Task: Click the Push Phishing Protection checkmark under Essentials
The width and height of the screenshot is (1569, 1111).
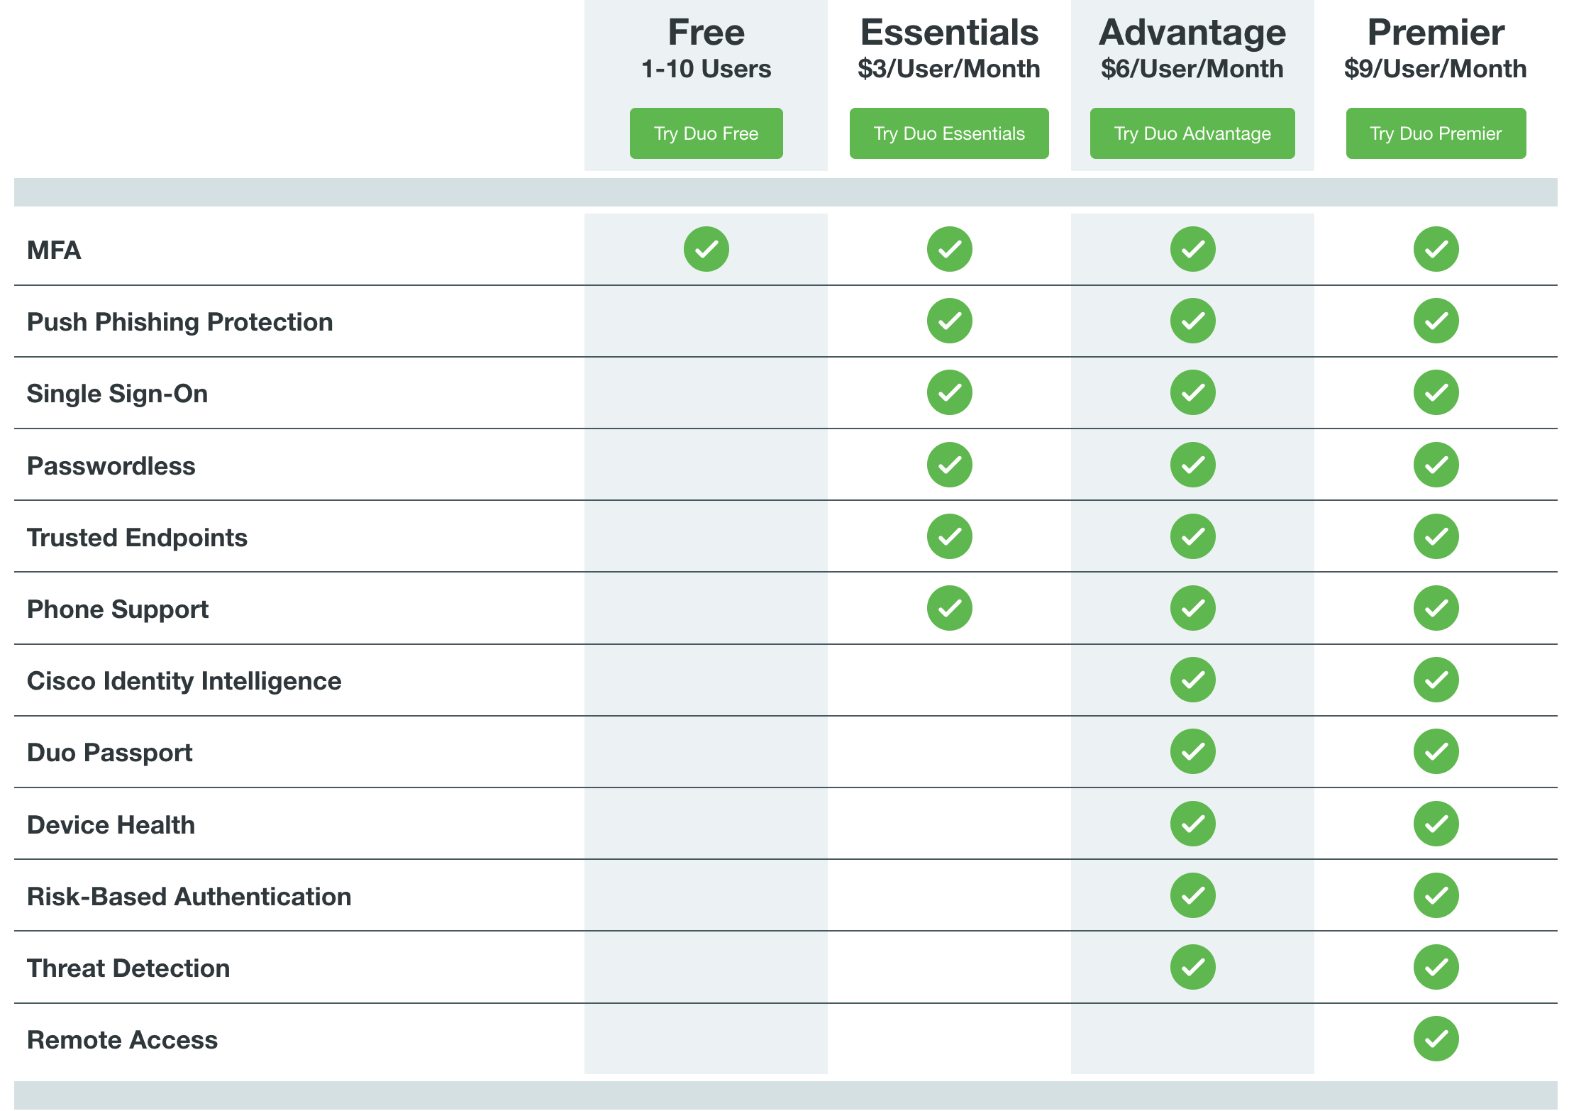Action: click(949, 321)
